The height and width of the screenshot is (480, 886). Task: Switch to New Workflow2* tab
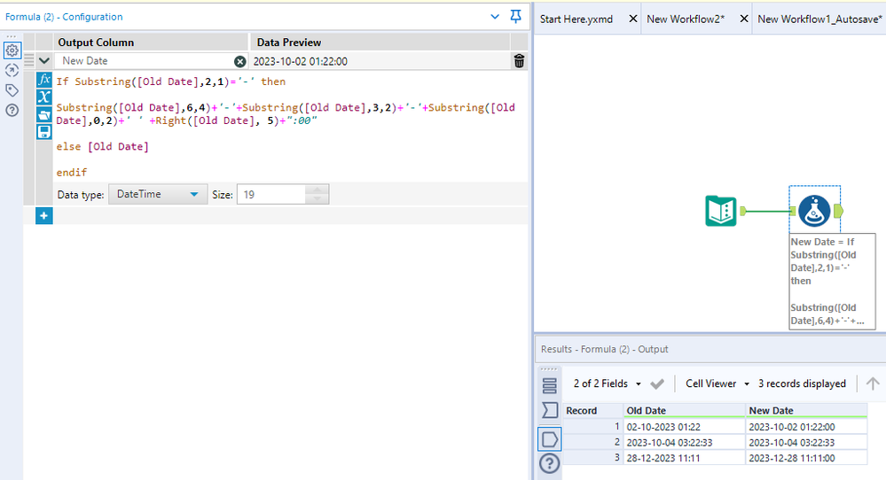pyautogui.click(x=686, y=19)
